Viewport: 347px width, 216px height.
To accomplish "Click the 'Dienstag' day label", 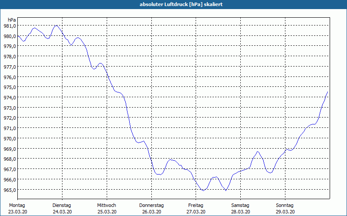I will click(62, 206).
